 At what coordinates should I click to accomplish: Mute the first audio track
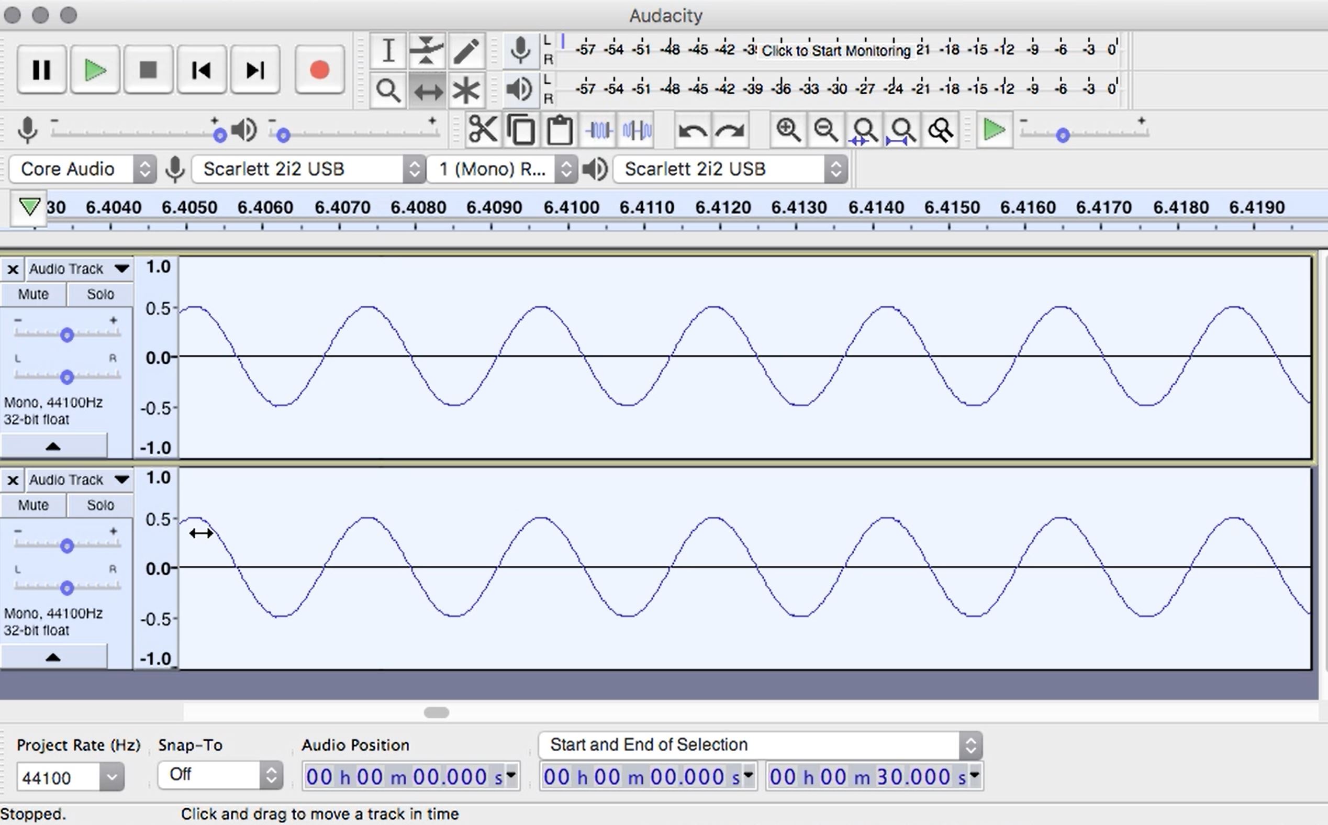click(x=33, y=294)
